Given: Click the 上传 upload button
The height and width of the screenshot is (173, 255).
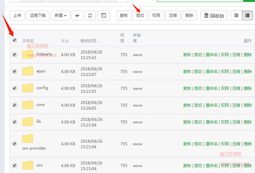Looking at the screenshot, I should coord(17,16).
